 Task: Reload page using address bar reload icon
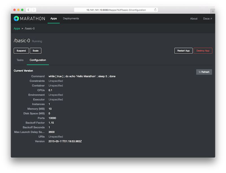pyautogui.click(x=155, y=10)
